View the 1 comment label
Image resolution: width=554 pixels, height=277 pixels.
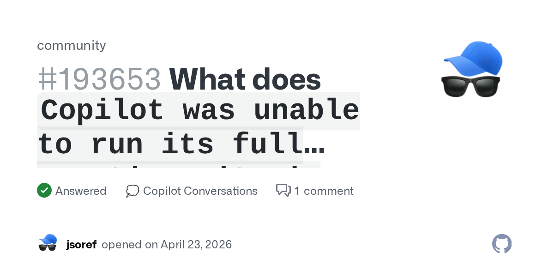(x=324, y=191)
